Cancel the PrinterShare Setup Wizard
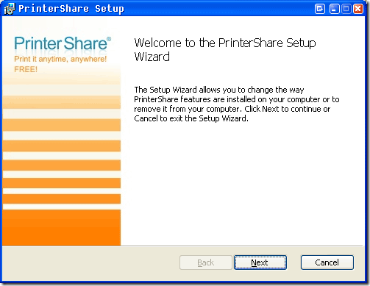370x286 pixels. tap(327, 262)
